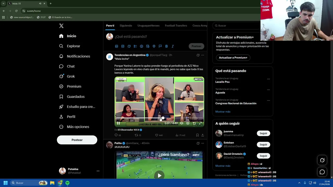Viewport: 333px width, 187px height.
Task: Add location tag to post
Action: [154, 46]
